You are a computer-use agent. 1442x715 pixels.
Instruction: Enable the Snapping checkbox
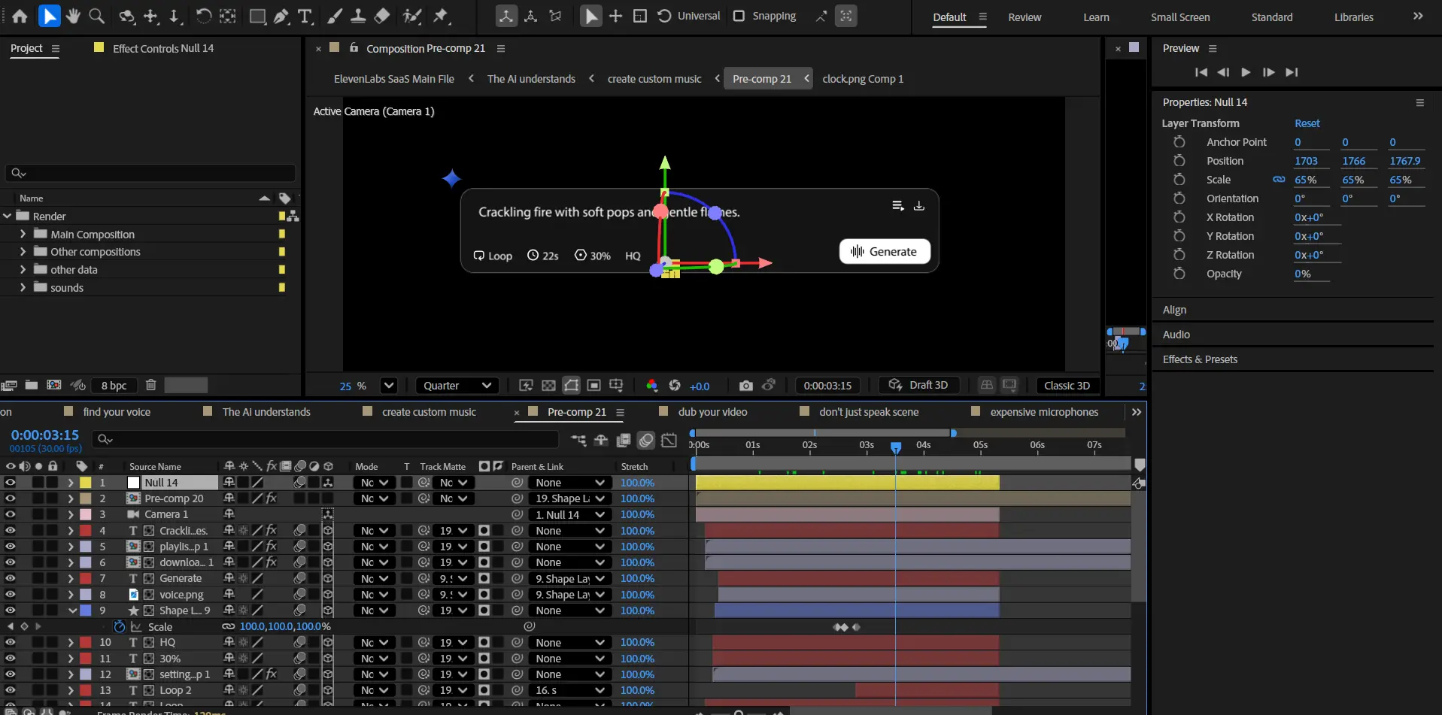point(739,16)
